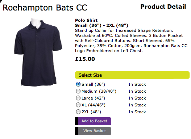
Task: Click In Stock status beside Small
Action: click(137, 84)
